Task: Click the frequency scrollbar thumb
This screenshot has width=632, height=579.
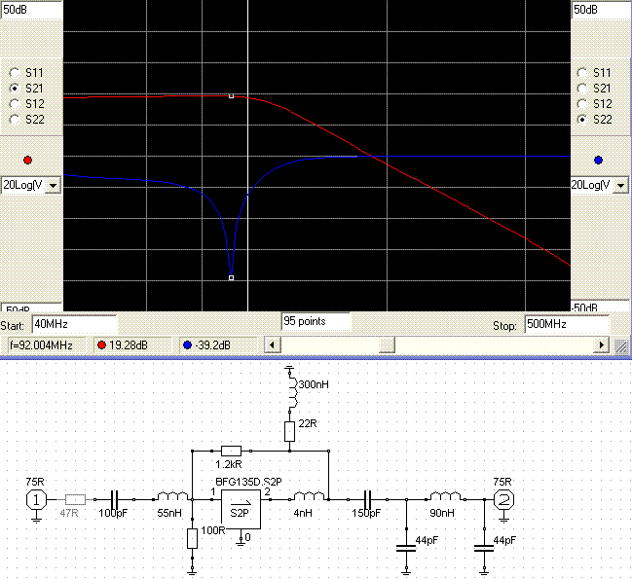Action: pos(387,345)
